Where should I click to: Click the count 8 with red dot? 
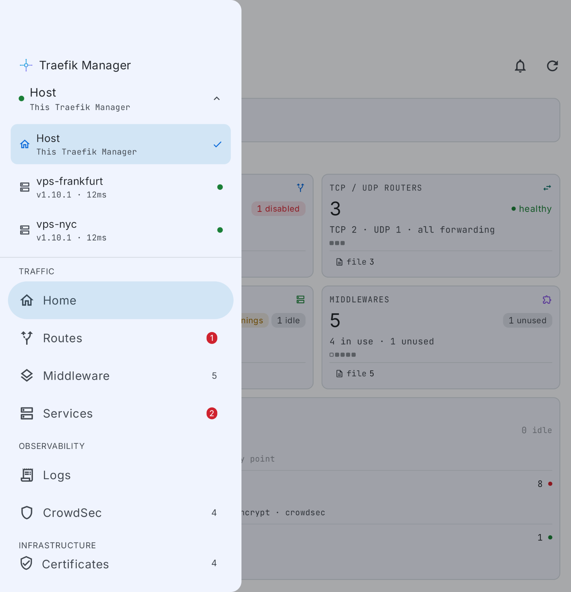pos(545,484)
